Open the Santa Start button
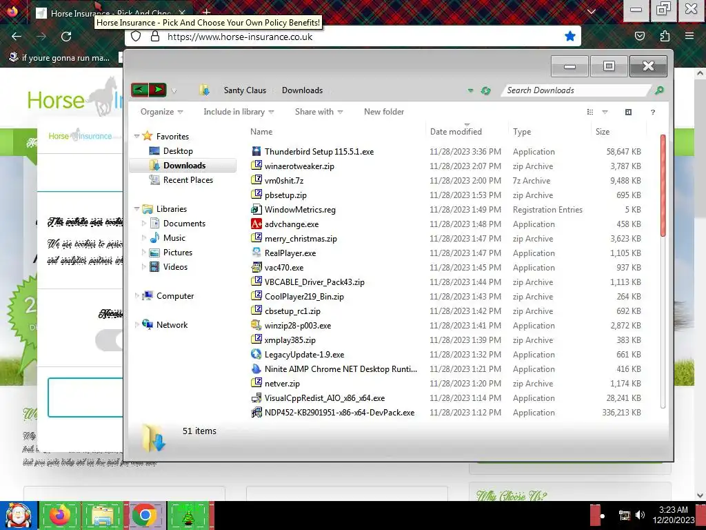The width and height of the screenshot is (706, 530). point(18,516)
